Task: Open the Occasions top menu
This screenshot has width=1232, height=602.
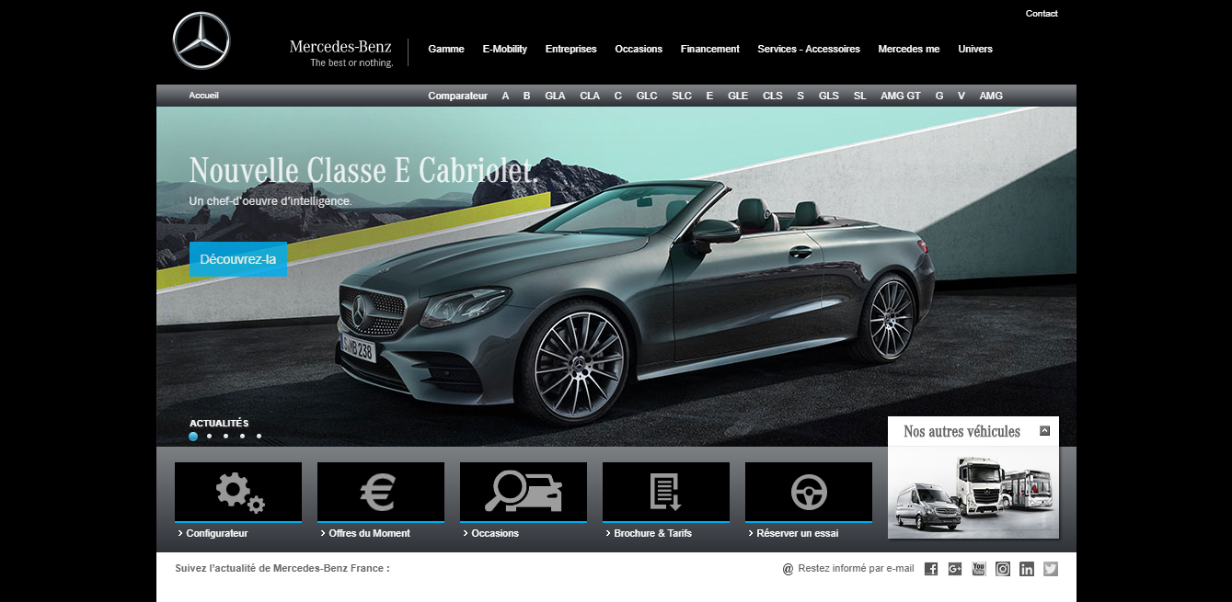Action: 639,49
